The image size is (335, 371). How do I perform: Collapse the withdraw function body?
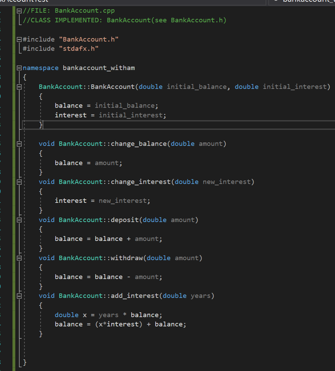click(x=18, y=258)
